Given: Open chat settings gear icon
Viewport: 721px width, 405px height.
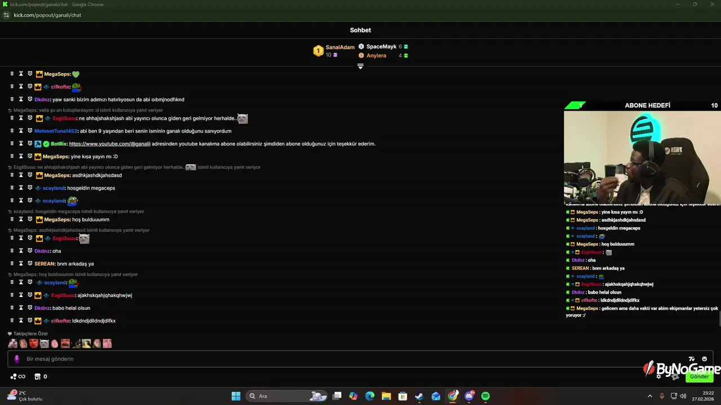Looking at the screenshot, I should click(x=659, y=376).
